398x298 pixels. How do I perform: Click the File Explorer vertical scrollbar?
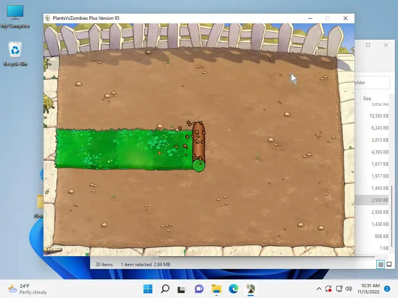[392, 216]
